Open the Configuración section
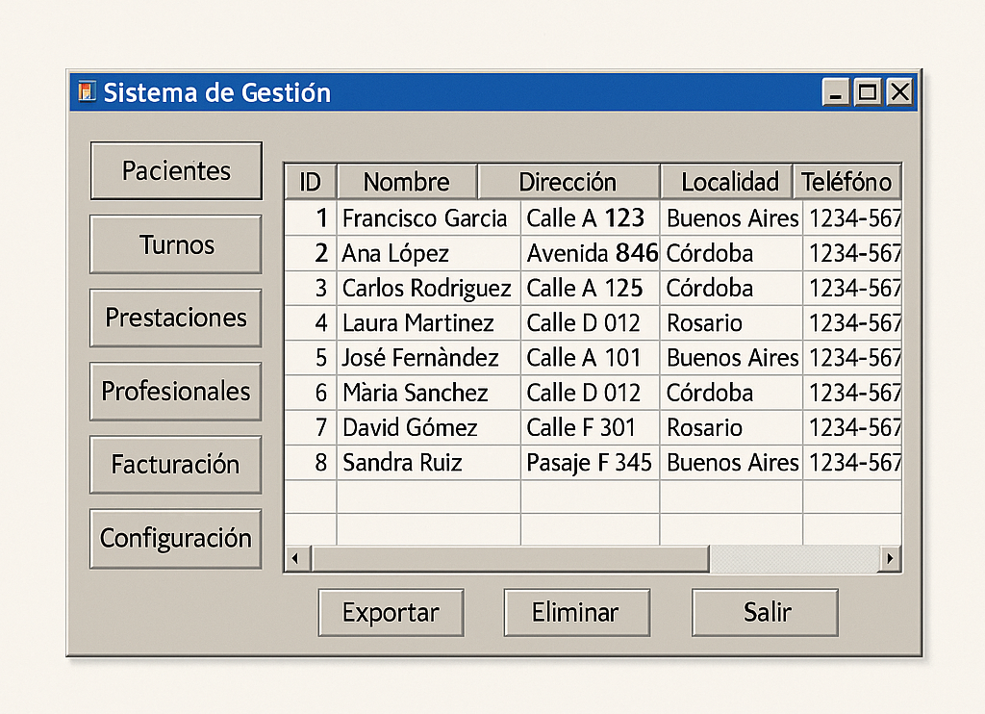 [x=176, y=539]
